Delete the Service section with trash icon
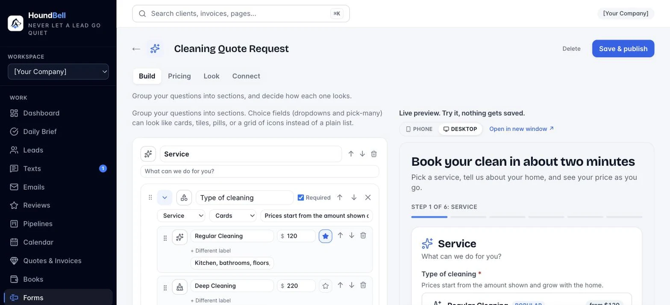 pos(374,154)
